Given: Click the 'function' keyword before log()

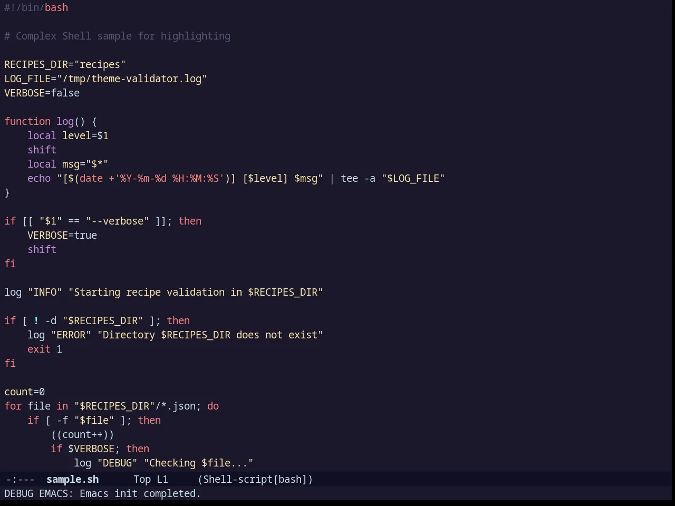Looking at the screenshot, I should click(x=27, y=121).
